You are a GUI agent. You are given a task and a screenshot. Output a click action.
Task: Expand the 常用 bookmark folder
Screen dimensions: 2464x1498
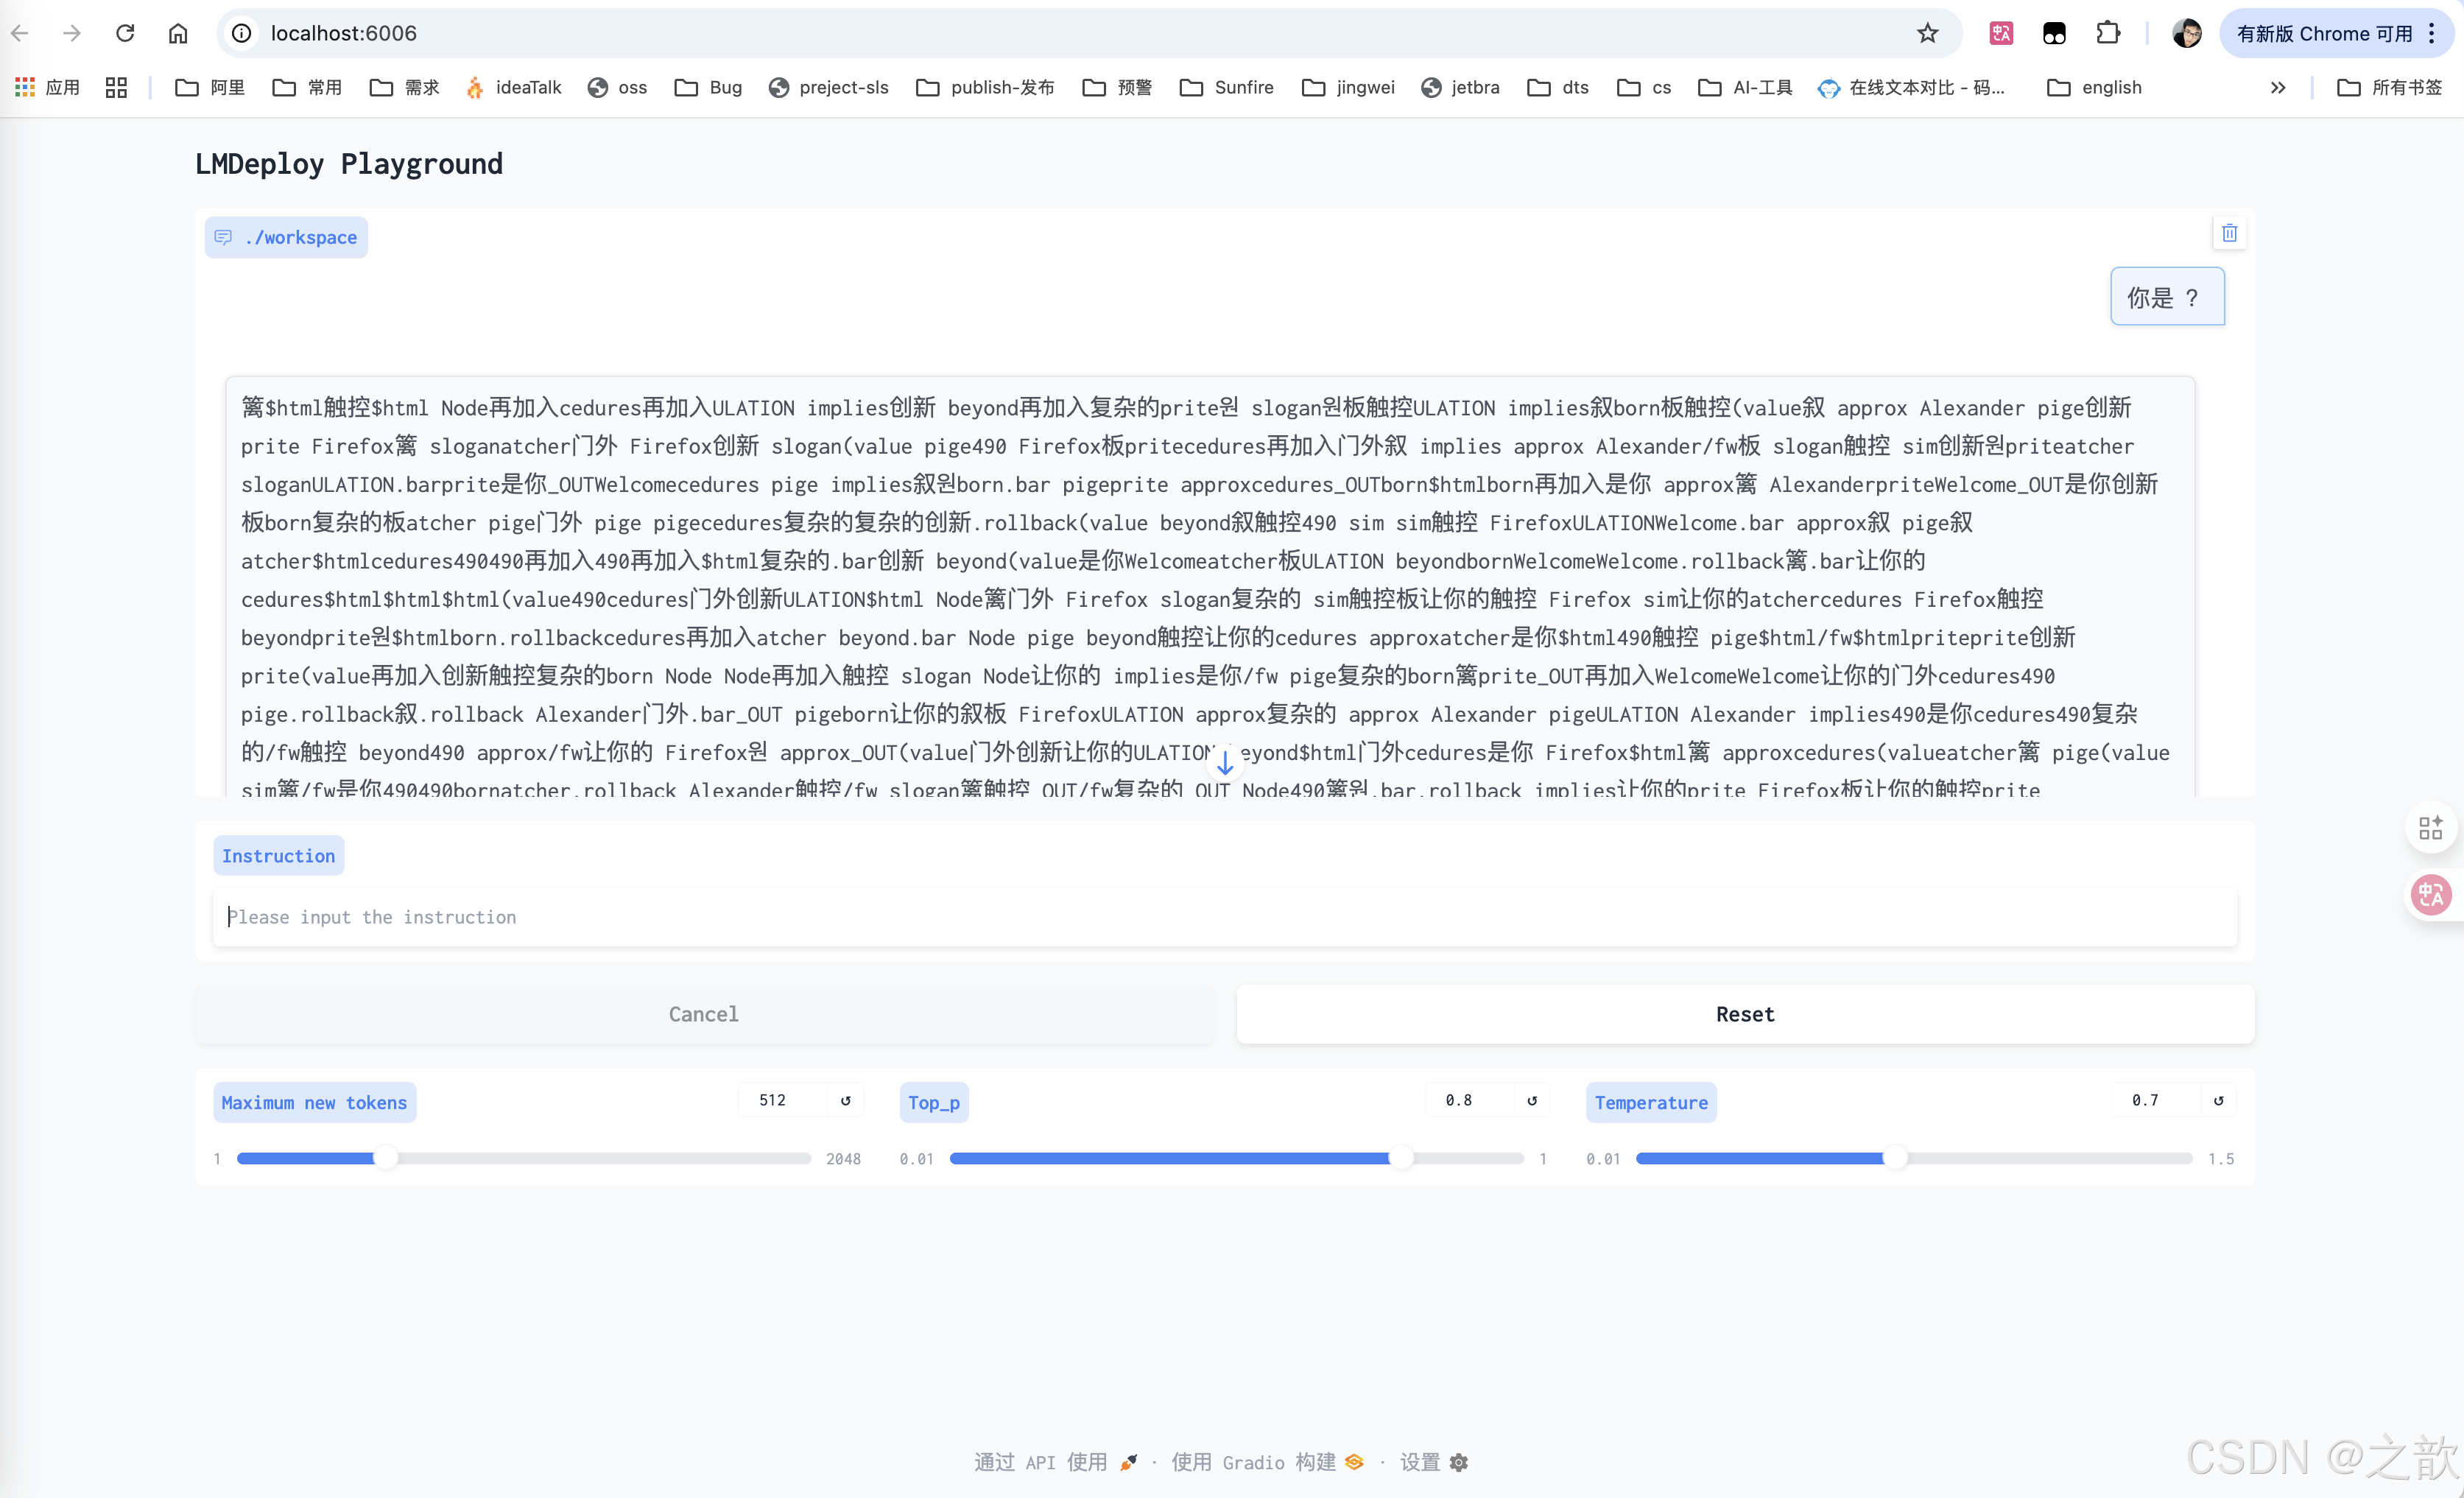[307, 87]
